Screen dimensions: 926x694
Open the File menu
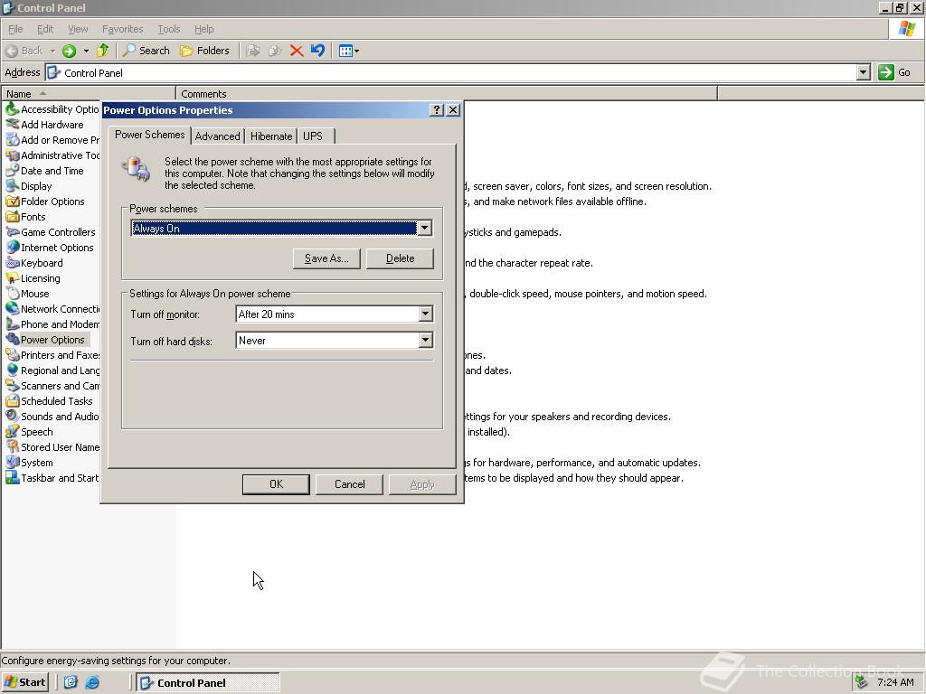(x=15, y=29)
